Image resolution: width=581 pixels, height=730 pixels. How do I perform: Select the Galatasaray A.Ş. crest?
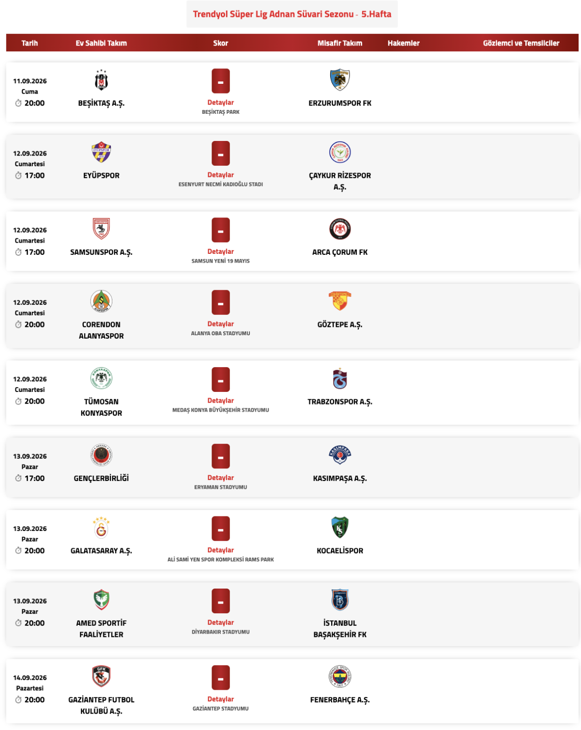point(101,528)
